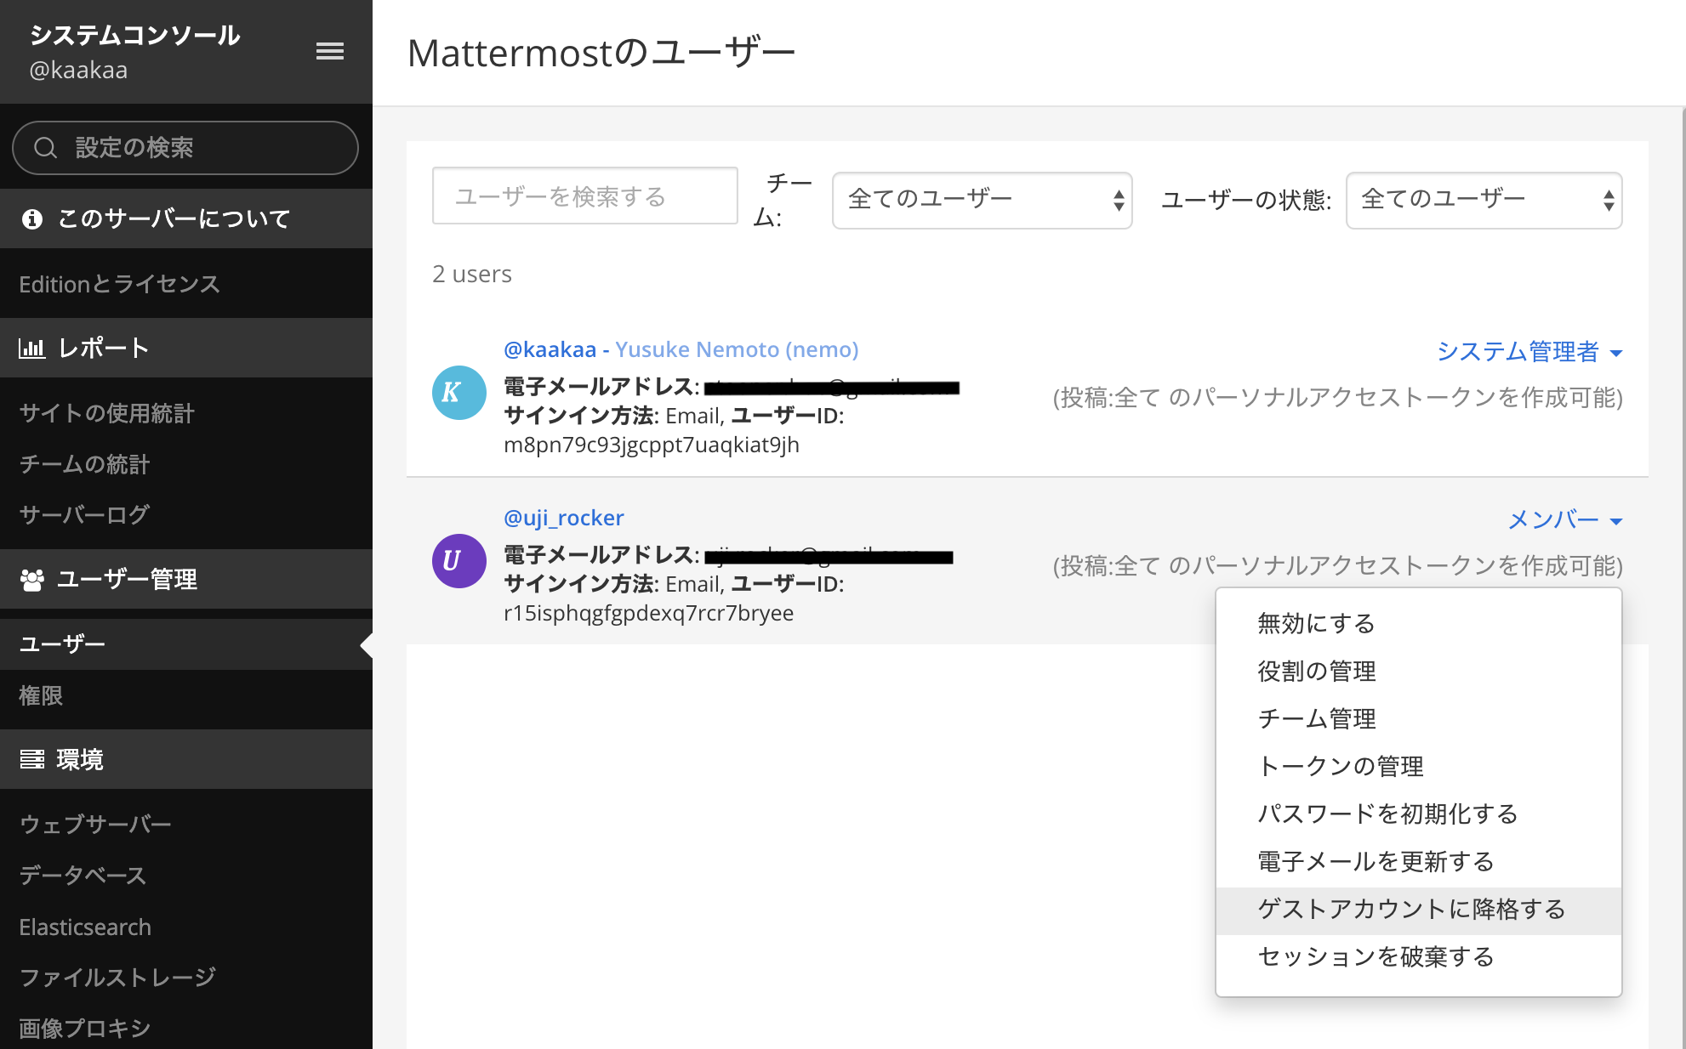
Task: Select ユーザー in the sidebar
Action: coord(186,644)
